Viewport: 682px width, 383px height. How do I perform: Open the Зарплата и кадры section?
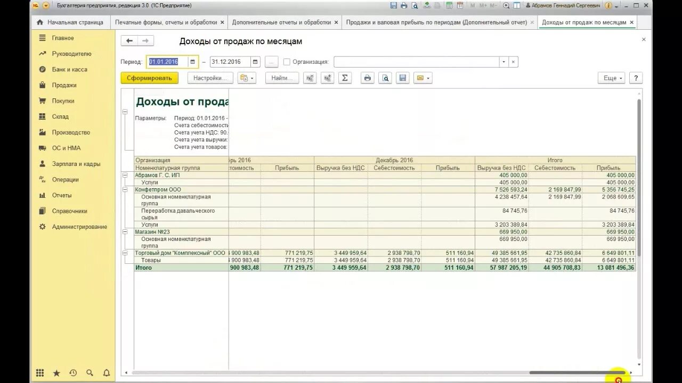click(x=76, y=164)
